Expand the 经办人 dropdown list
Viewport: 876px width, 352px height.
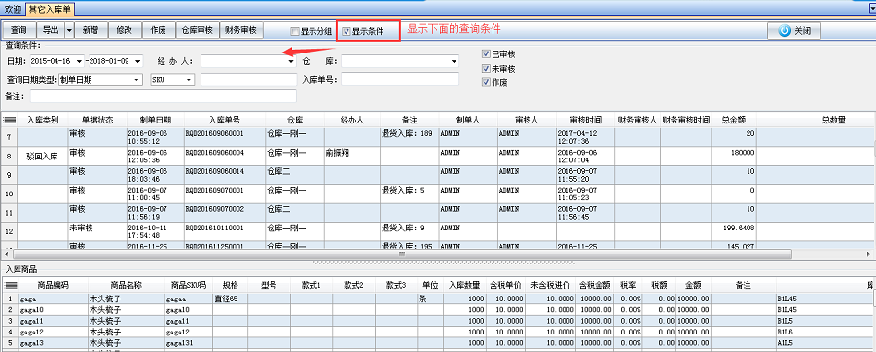pos(292,61)
